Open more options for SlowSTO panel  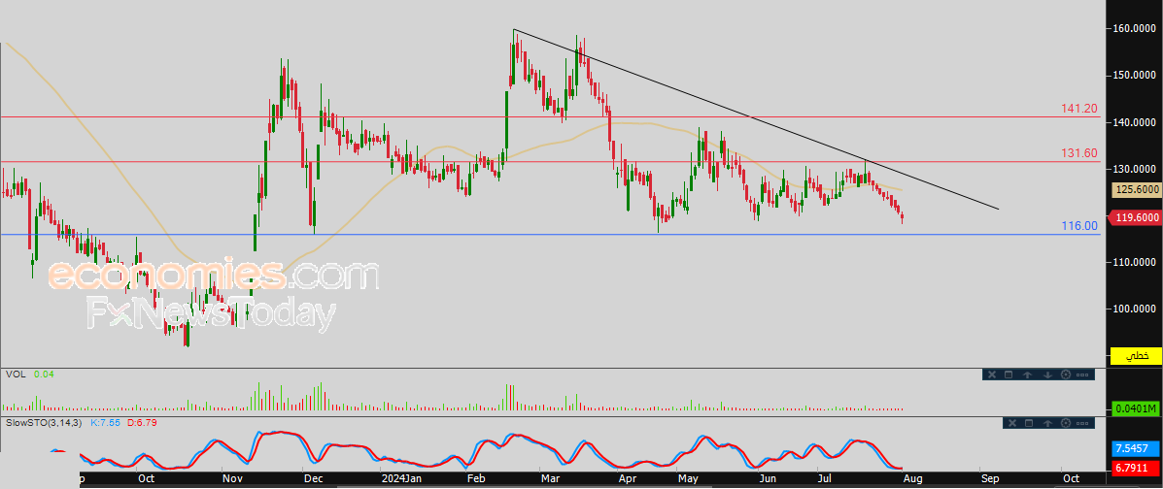1082,423
